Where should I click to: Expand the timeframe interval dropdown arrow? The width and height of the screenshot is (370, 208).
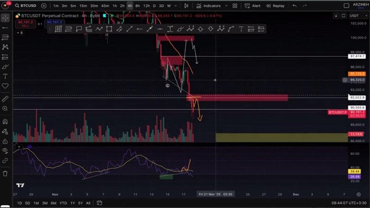pyautogui.click(x=176, y=6)
